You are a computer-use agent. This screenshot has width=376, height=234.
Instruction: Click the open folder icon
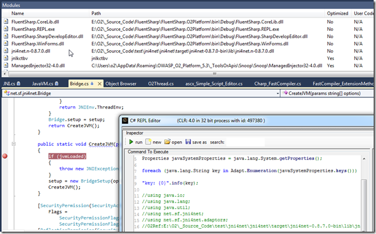pyautogui.click(x=168, y=142)
